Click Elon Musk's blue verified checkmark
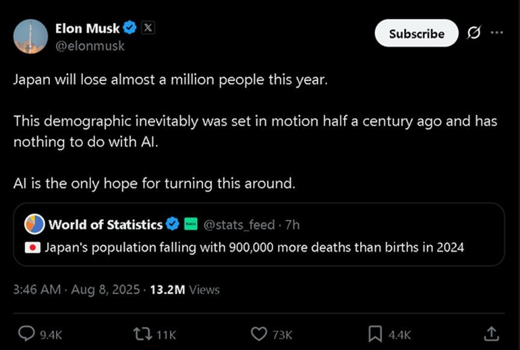Viewport: 520px width, 350px height. point(130,28)
